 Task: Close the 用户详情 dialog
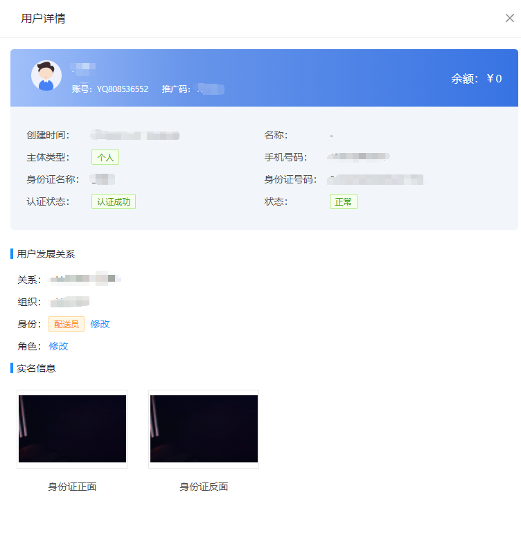coord(509,18)
